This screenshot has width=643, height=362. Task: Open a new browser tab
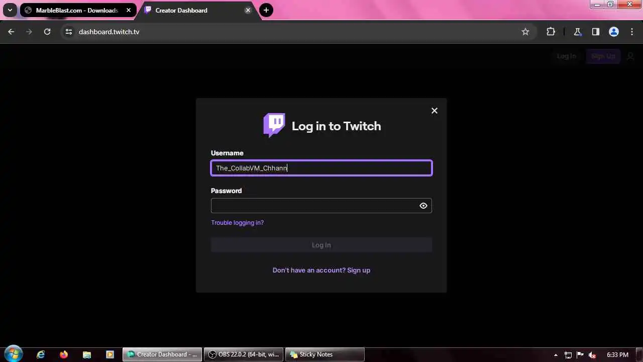click(x=266, y=10)
